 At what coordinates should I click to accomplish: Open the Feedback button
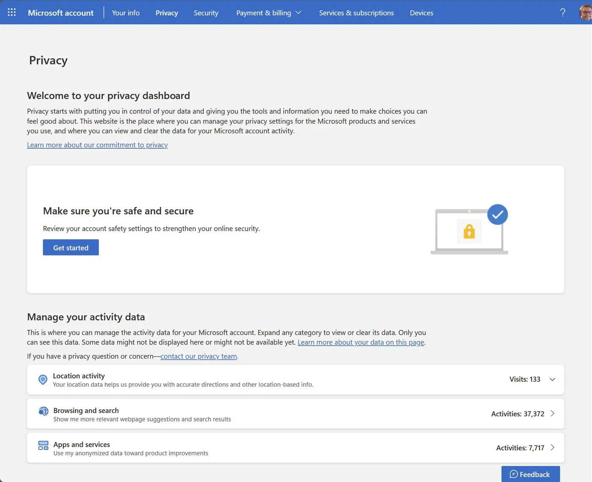[530, 474]
